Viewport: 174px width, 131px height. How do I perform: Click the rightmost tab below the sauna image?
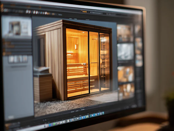[83, 109]
